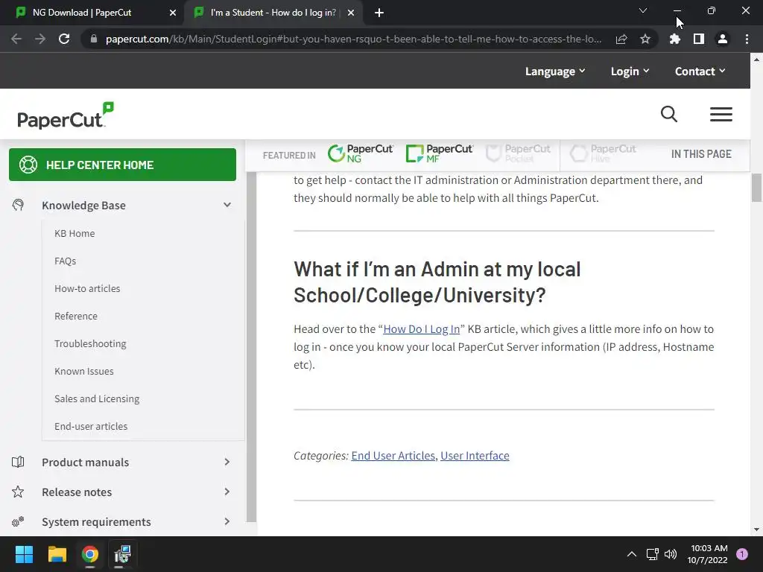
Task: Collapse the Knowledge Base section
Action: [227, 205]
